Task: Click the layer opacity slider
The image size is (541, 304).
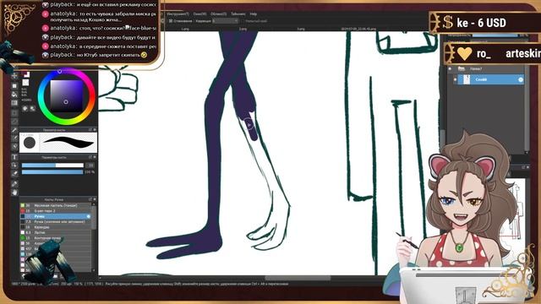Action: point(495,35)
